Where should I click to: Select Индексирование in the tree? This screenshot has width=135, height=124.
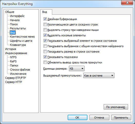click(16, 53)
